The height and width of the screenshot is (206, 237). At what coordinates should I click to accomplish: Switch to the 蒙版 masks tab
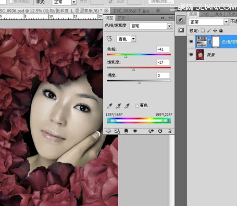click(121, 18)
